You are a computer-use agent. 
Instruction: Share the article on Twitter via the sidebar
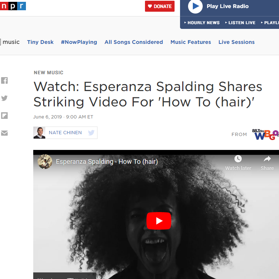4,98
